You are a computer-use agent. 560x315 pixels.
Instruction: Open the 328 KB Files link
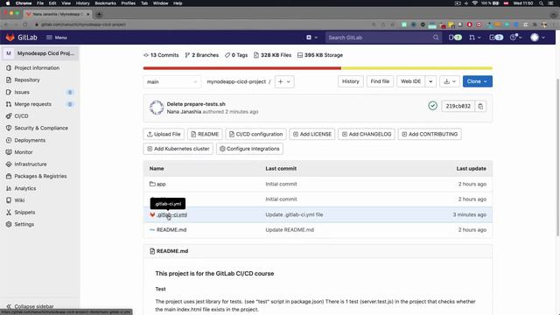click(272, 55)
